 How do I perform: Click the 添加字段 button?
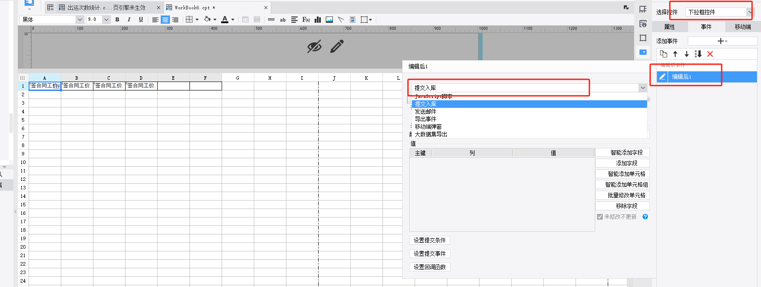622,163
